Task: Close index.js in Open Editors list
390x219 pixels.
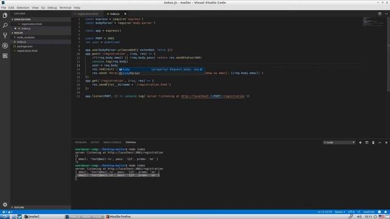Action: point(15,29)
